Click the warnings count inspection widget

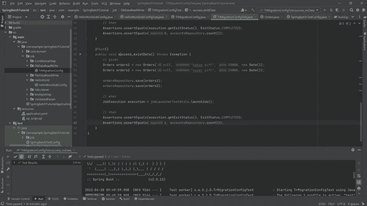(x=345, y=23)
